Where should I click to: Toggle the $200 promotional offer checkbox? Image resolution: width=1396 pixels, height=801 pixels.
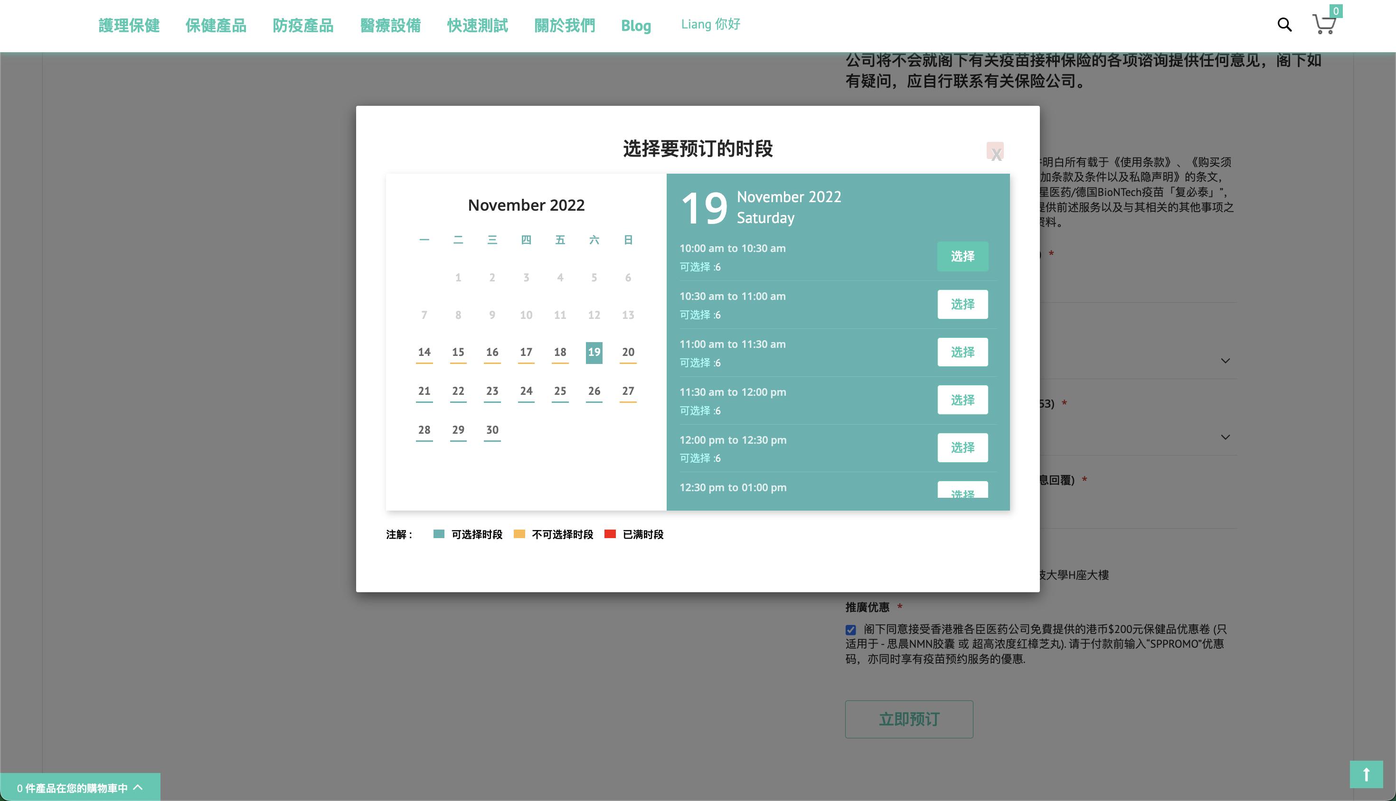click(x=851, y=629)
